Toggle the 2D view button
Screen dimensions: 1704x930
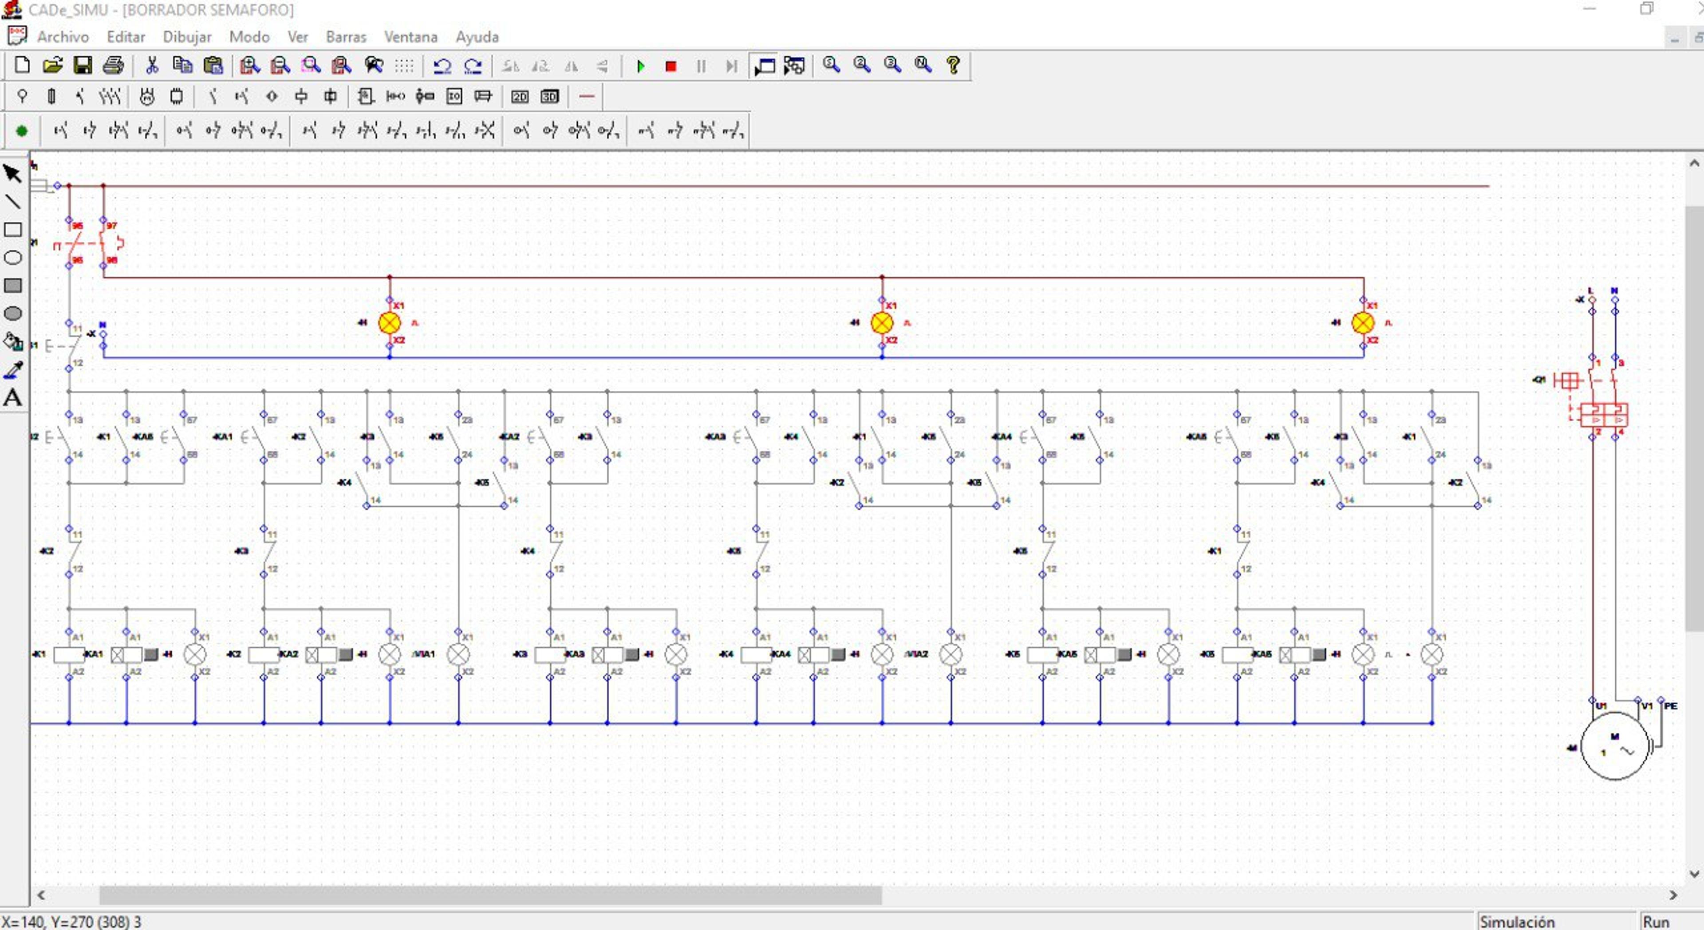520,97
